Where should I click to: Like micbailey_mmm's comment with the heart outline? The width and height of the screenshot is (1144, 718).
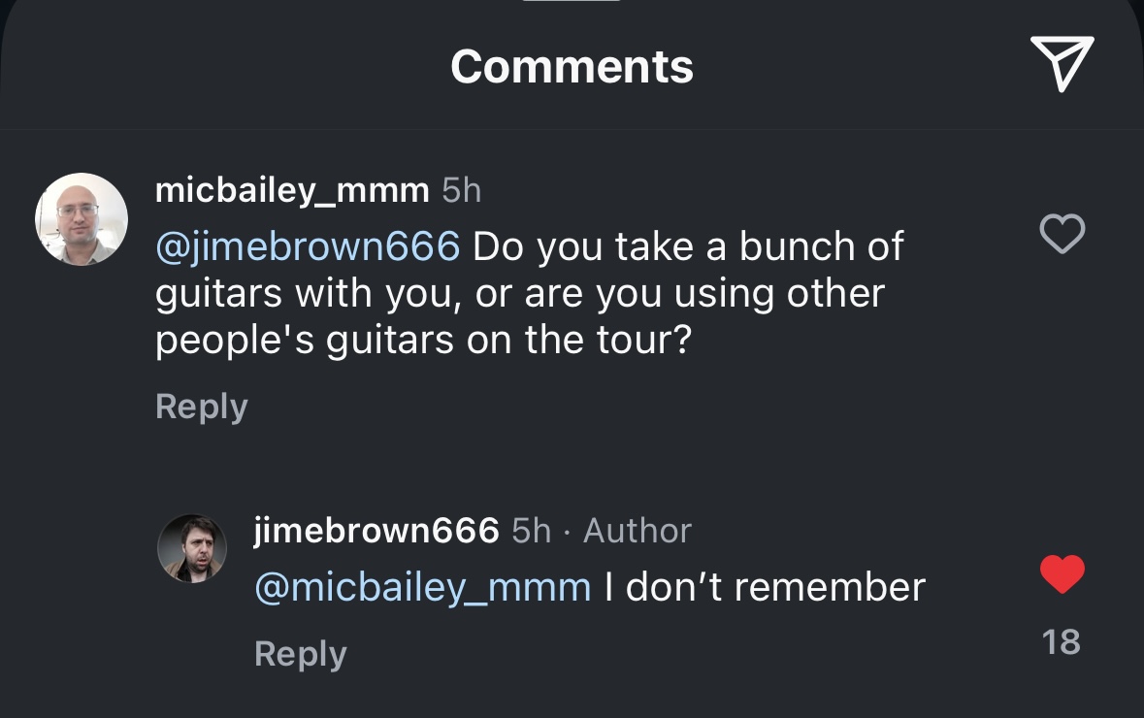click(1062, 234)
